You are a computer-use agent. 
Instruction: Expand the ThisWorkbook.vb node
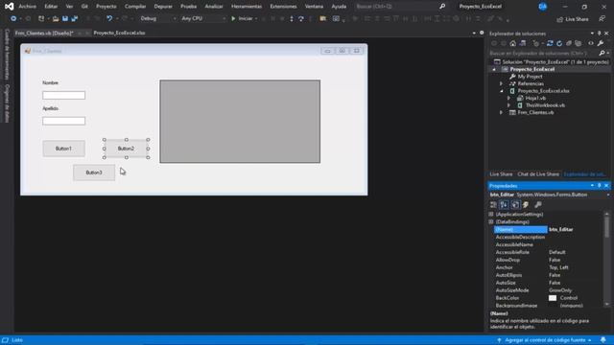508,105
